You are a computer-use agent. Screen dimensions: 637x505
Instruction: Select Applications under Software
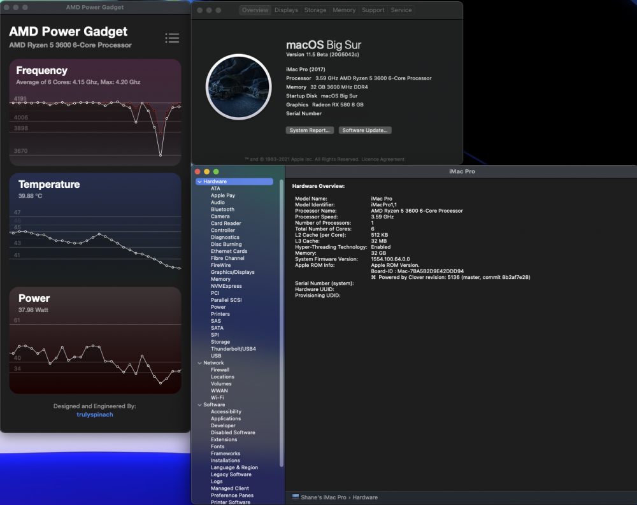[x=225, y=418]
